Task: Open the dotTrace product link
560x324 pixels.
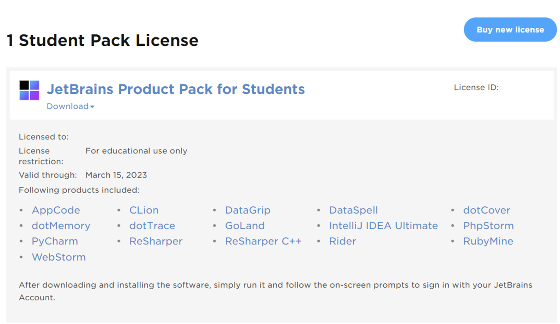Action: point(152,226)
